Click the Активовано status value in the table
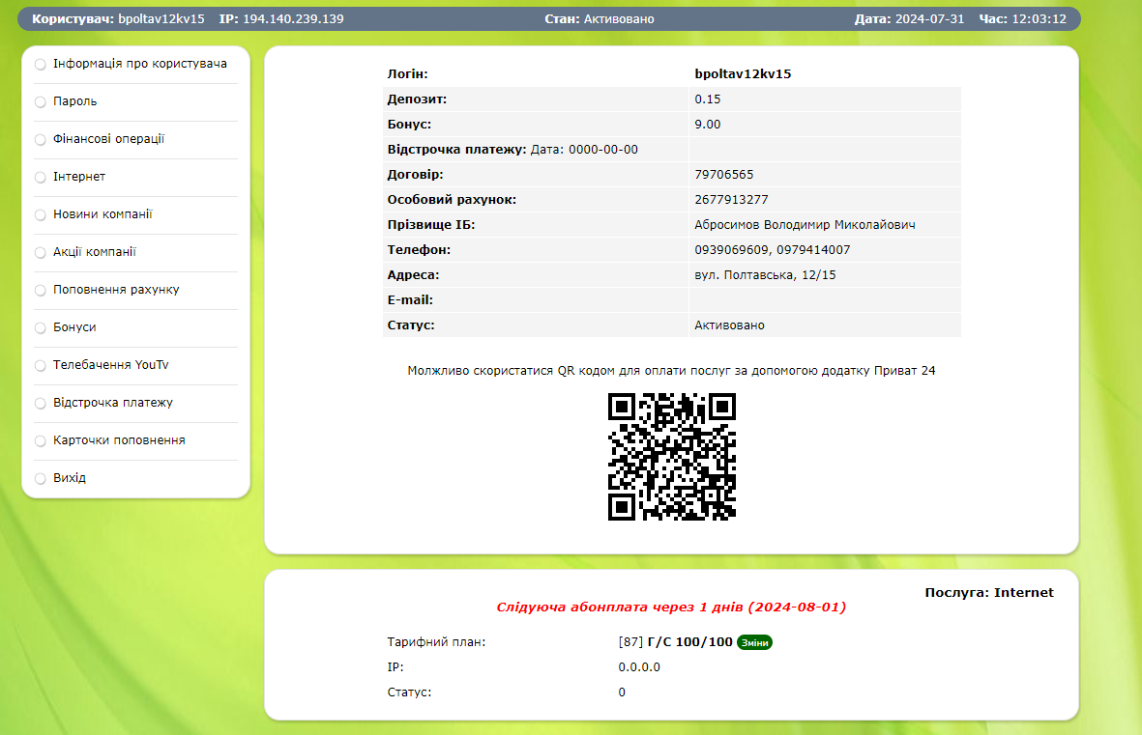 (x=729, y=325)
